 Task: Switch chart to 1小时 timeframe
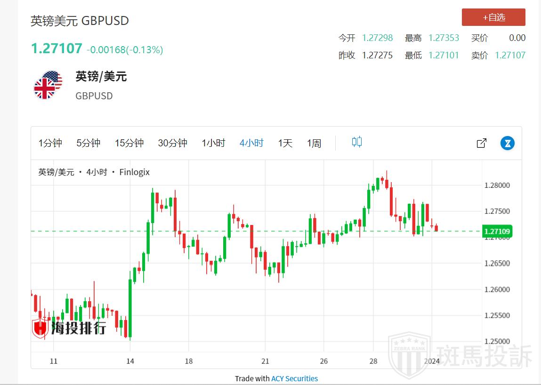[213, 143]
